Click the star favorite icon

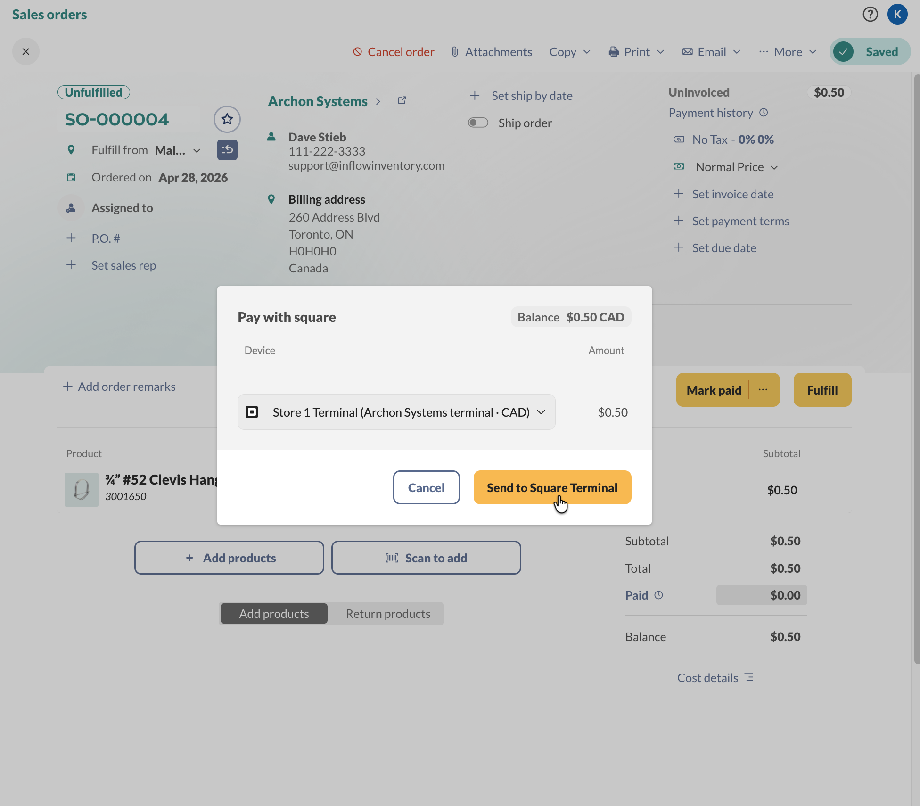pyautogui.click(x=227, y=119)
